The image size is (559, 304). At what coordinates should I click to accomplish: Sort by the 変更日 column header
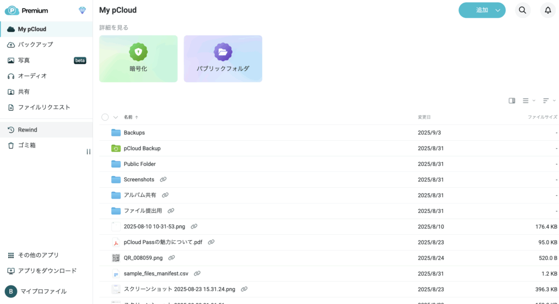coord(424,117)
